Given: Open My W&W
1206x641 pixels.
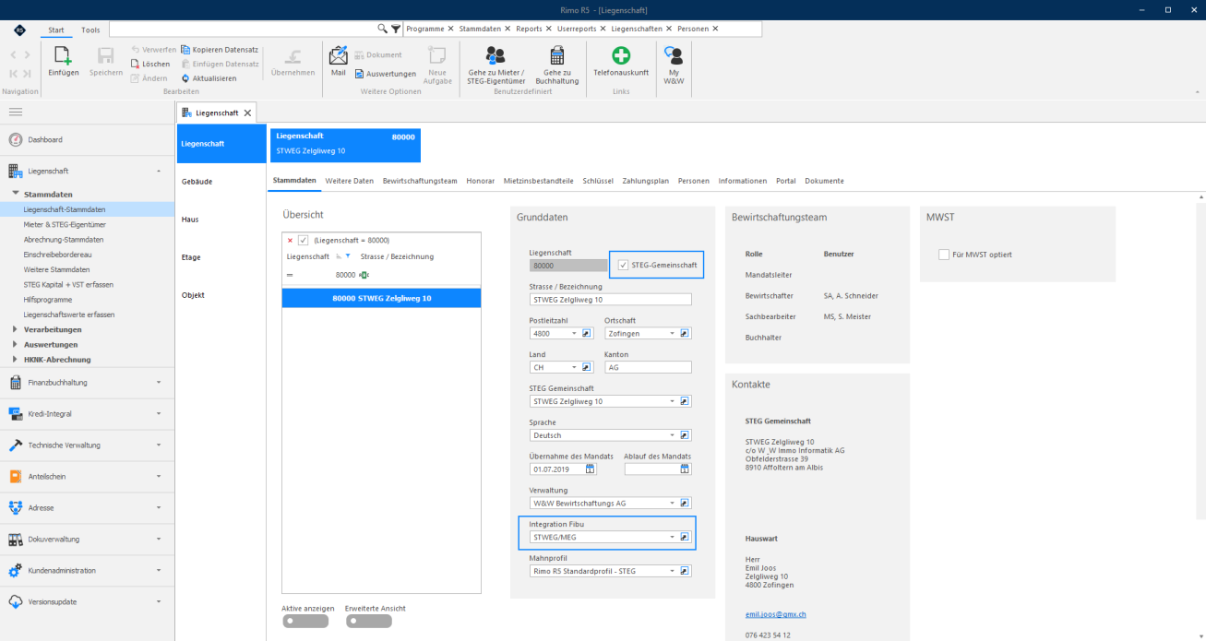Looking at the screenshot, I should tap(674, 65).
